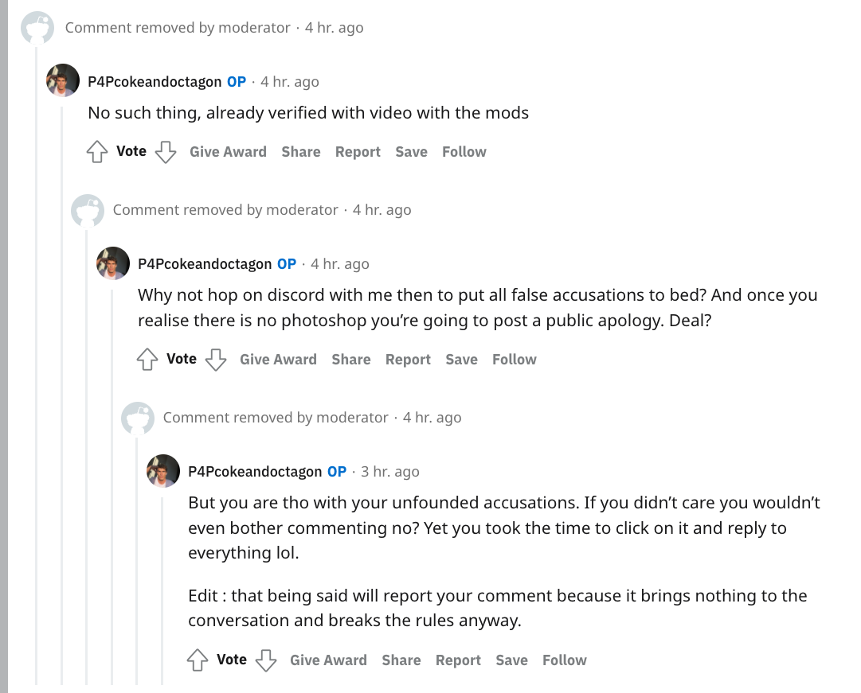Upvote the 'Why not hop on discord' comment
This screenshot has width=861, height=693.
pos(147,360)
